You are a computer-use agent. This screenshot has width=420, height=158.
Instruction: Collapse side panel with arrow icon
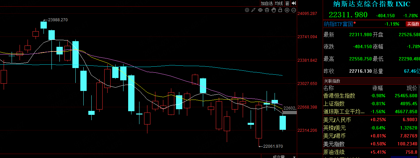click(294, 3)
